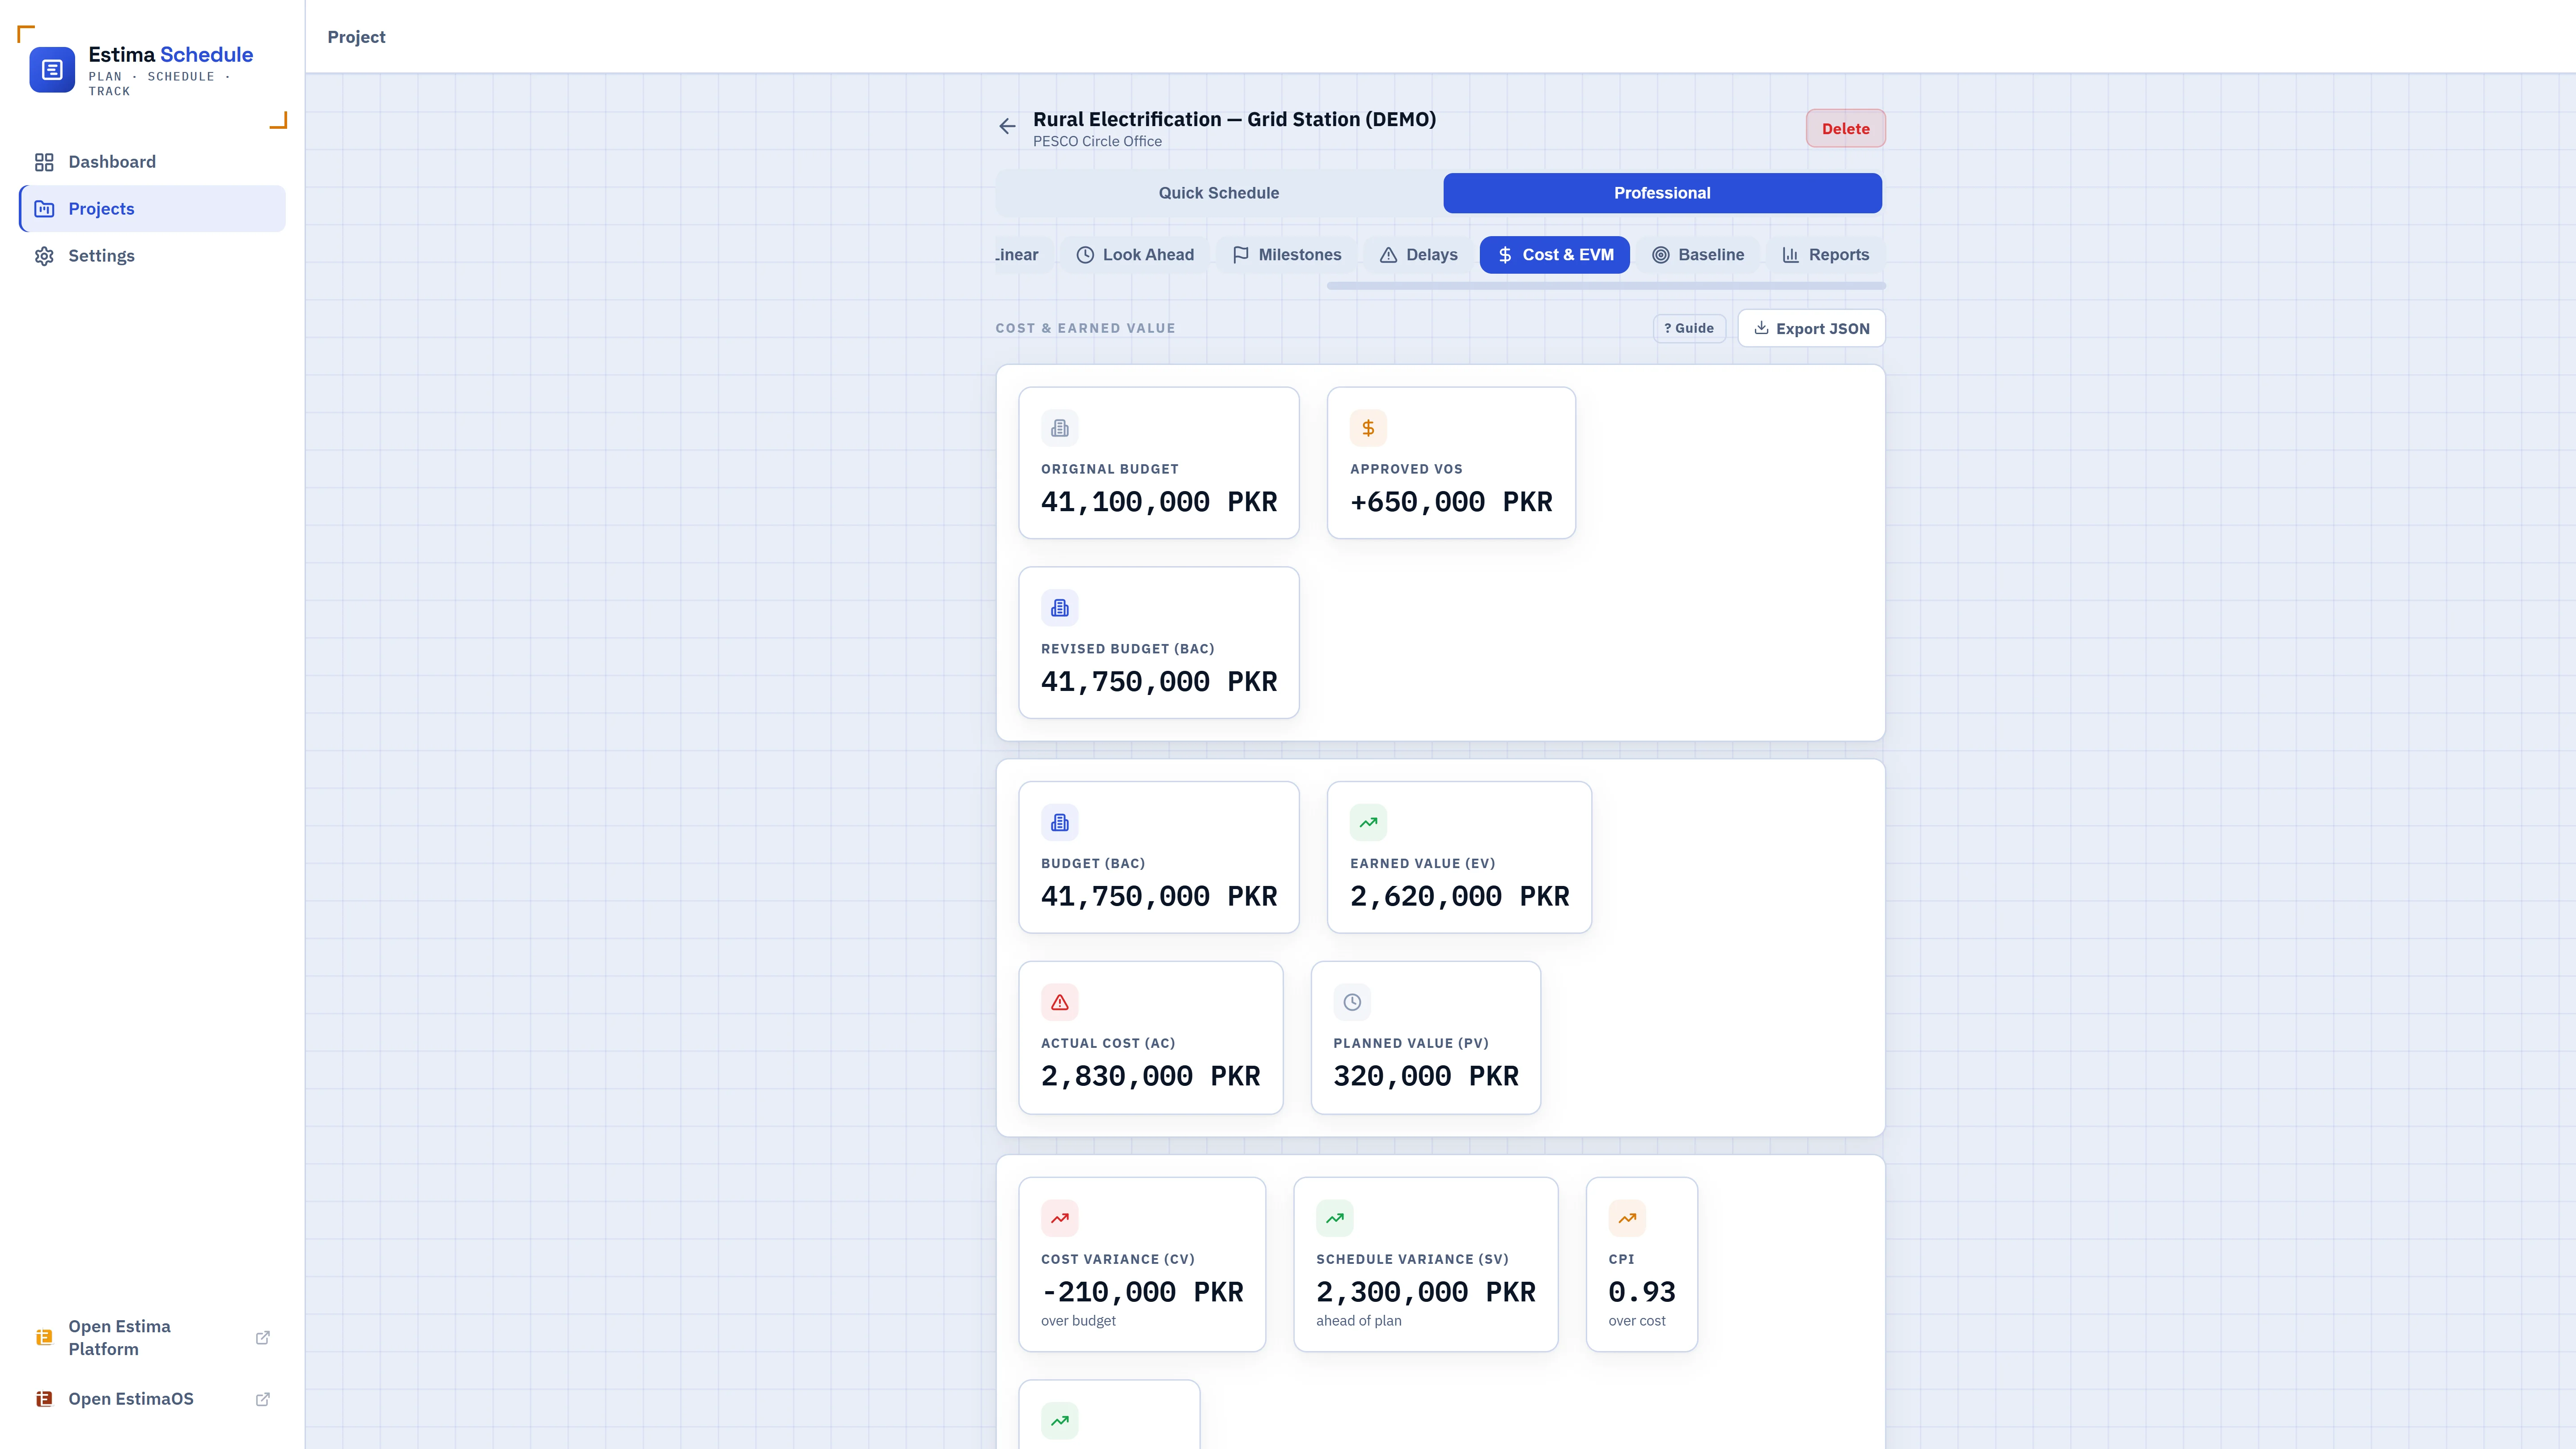
Task: Click the Open Estima Platform orange icon
Action: point(44,1337)
